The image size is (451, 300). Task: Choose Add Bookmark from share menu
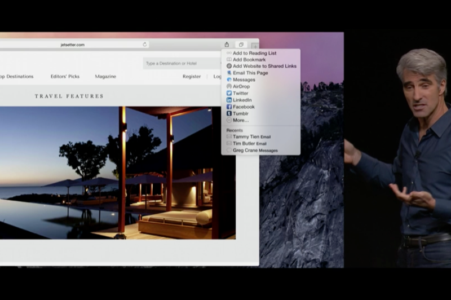click(x=249, y=60)
